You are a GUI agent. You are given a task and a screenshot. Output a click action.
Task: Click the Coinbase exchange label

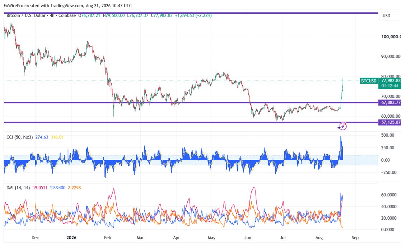(x=67, y=15)
